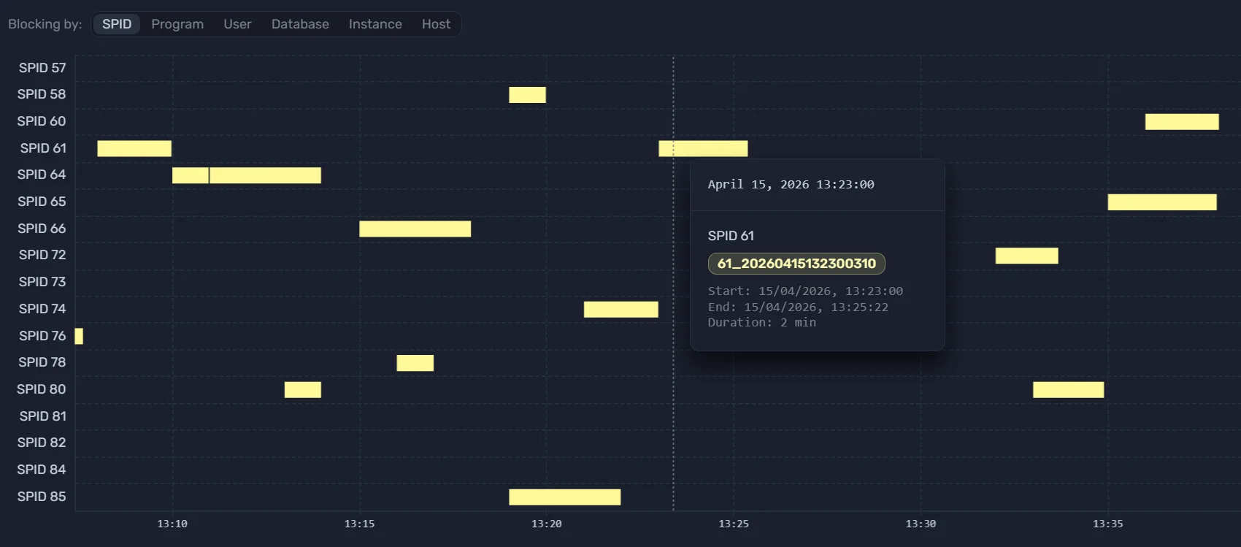Click the SPID 73 row label
The image size is (1241, 547).
tap(42, 282)
